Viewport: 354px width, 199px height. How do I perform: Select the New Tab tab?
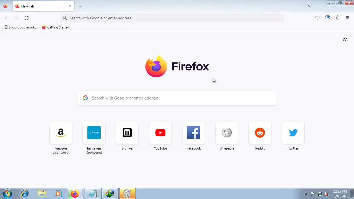(x=43, y=6)
